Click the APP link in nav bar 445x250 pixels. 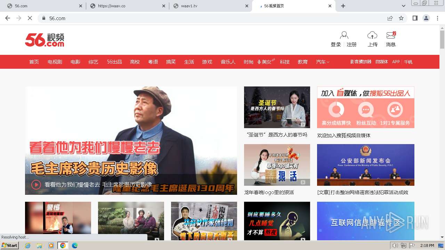click(396, 62)
